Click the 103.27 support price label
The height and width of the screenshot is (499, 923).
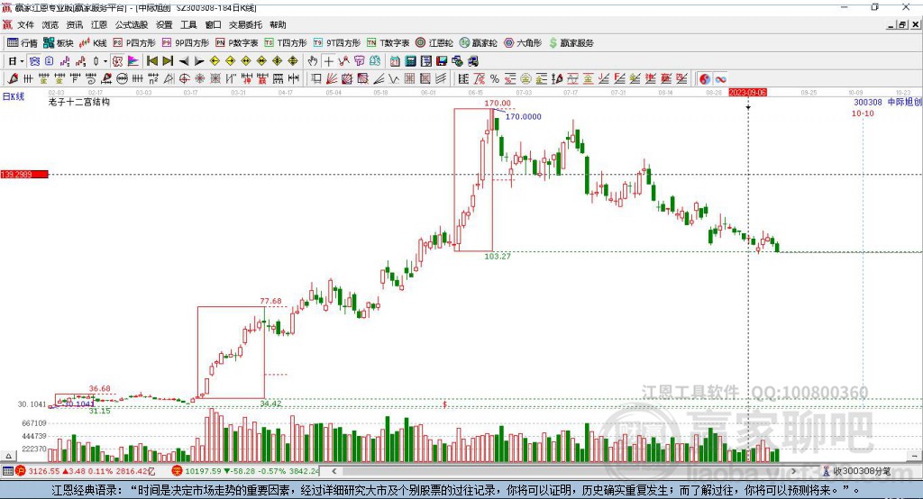[x=498, y=256]
